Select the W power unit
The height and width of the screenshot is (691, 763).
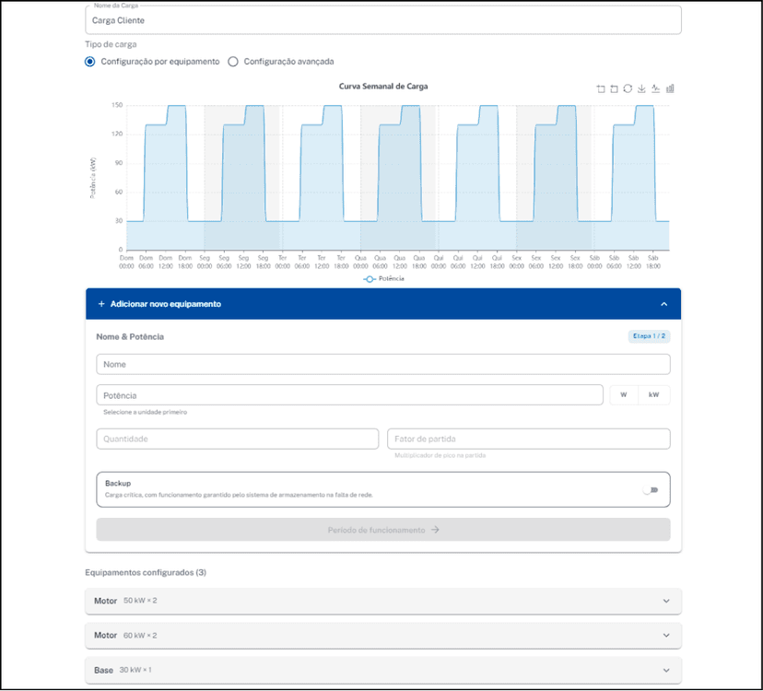click(623, 393)
